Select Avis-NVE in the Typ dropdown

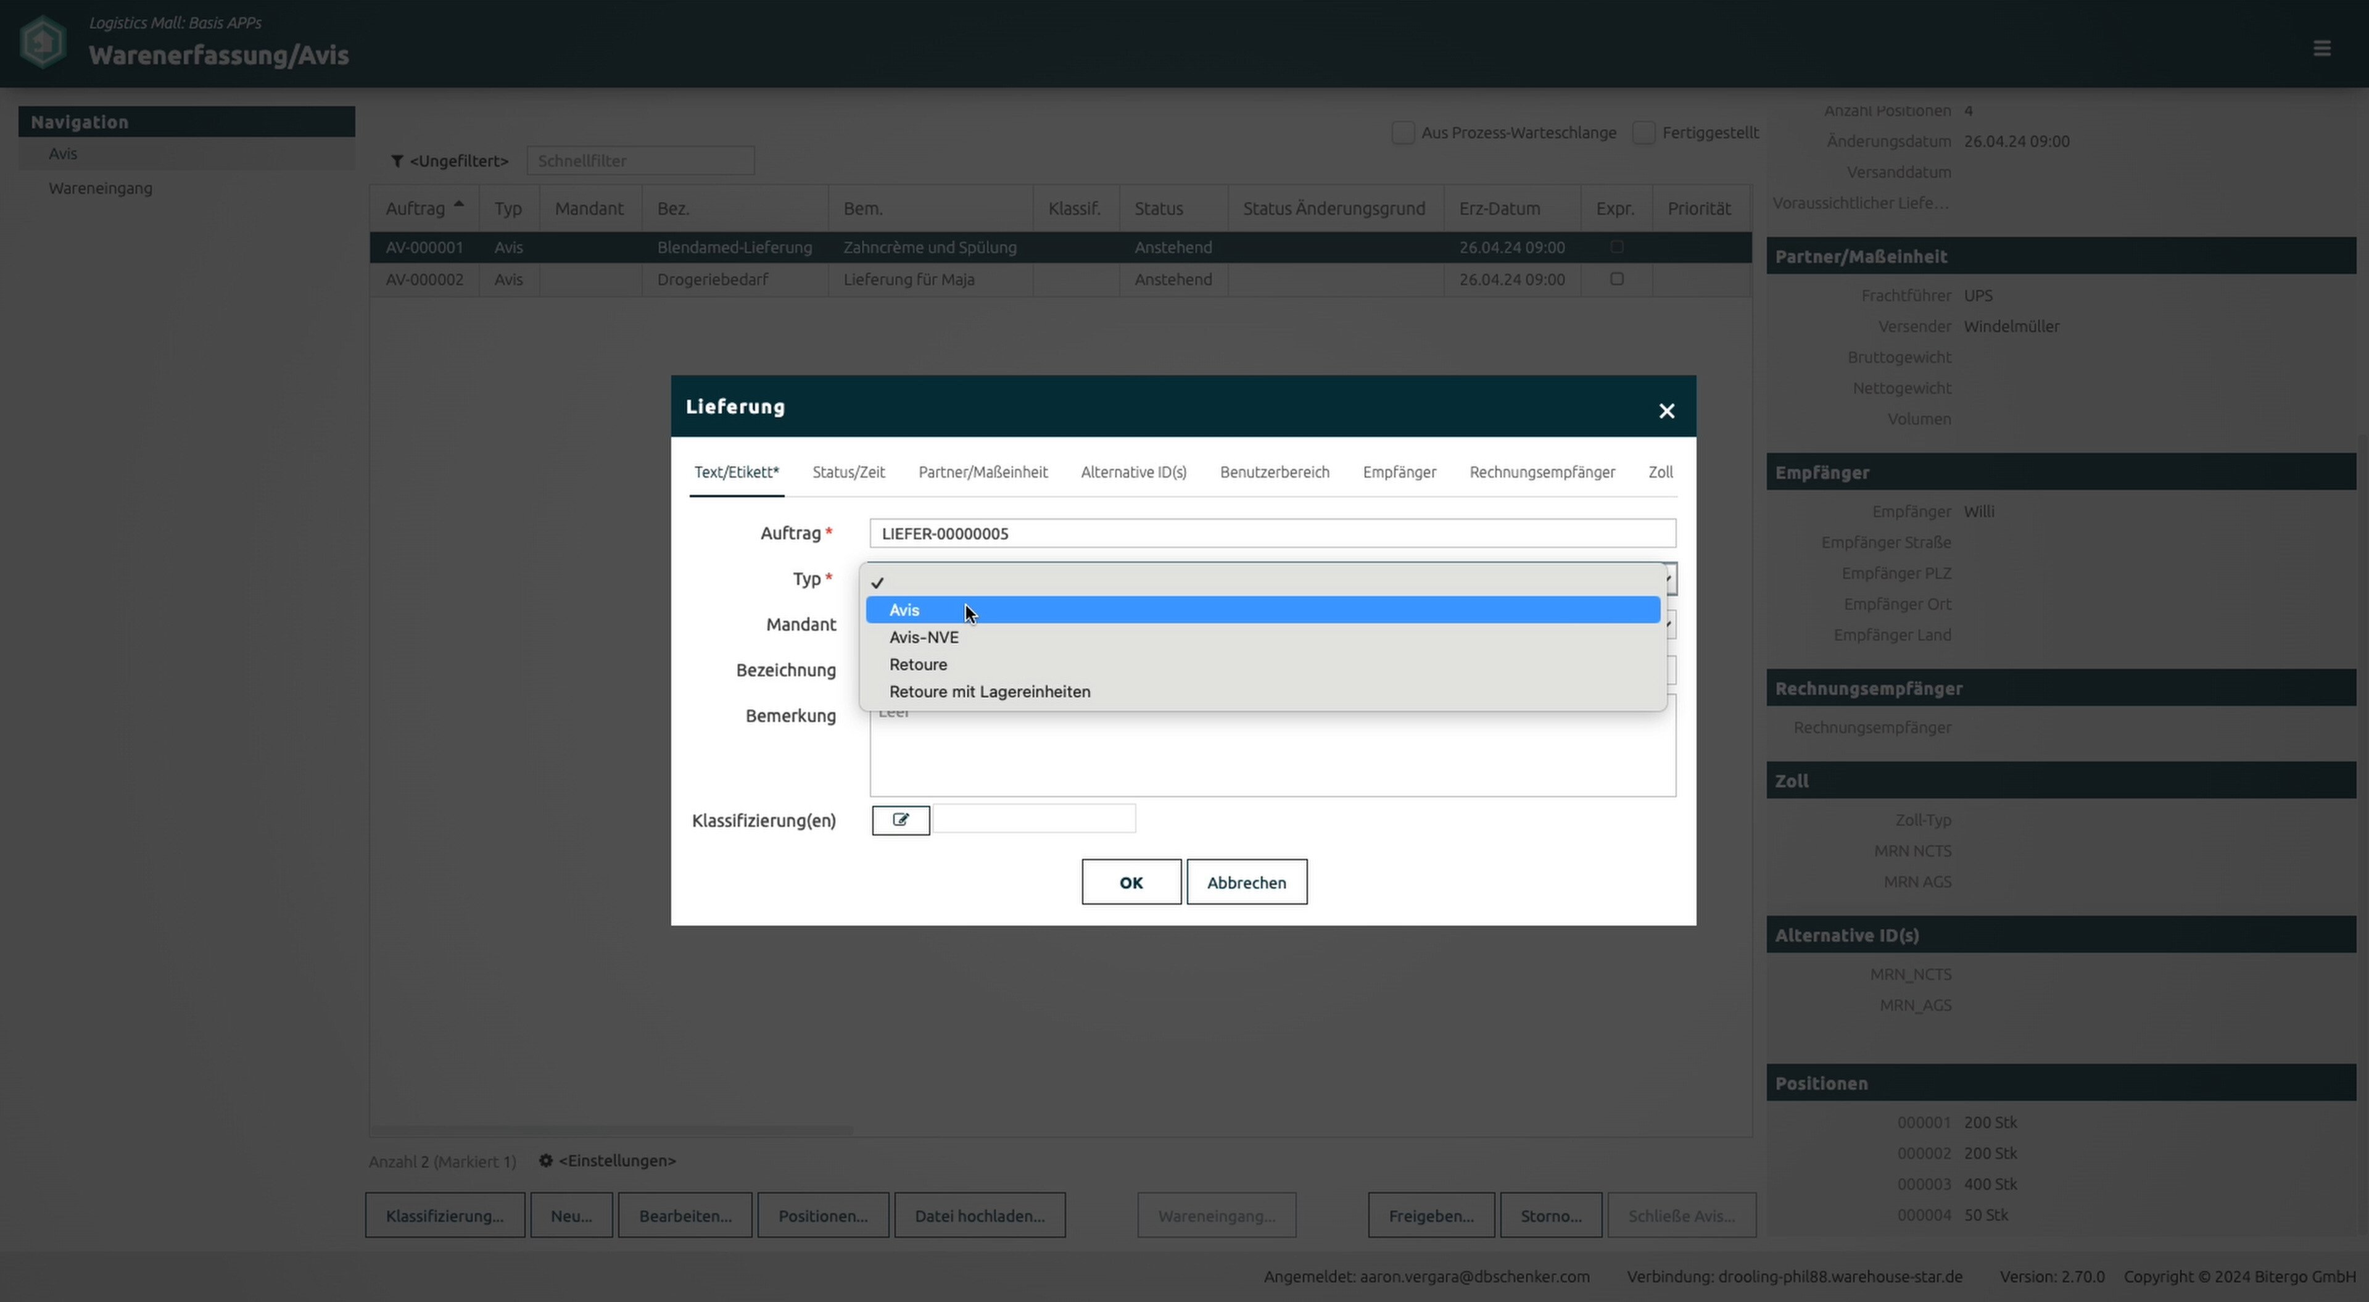[x=1263, y=637]
